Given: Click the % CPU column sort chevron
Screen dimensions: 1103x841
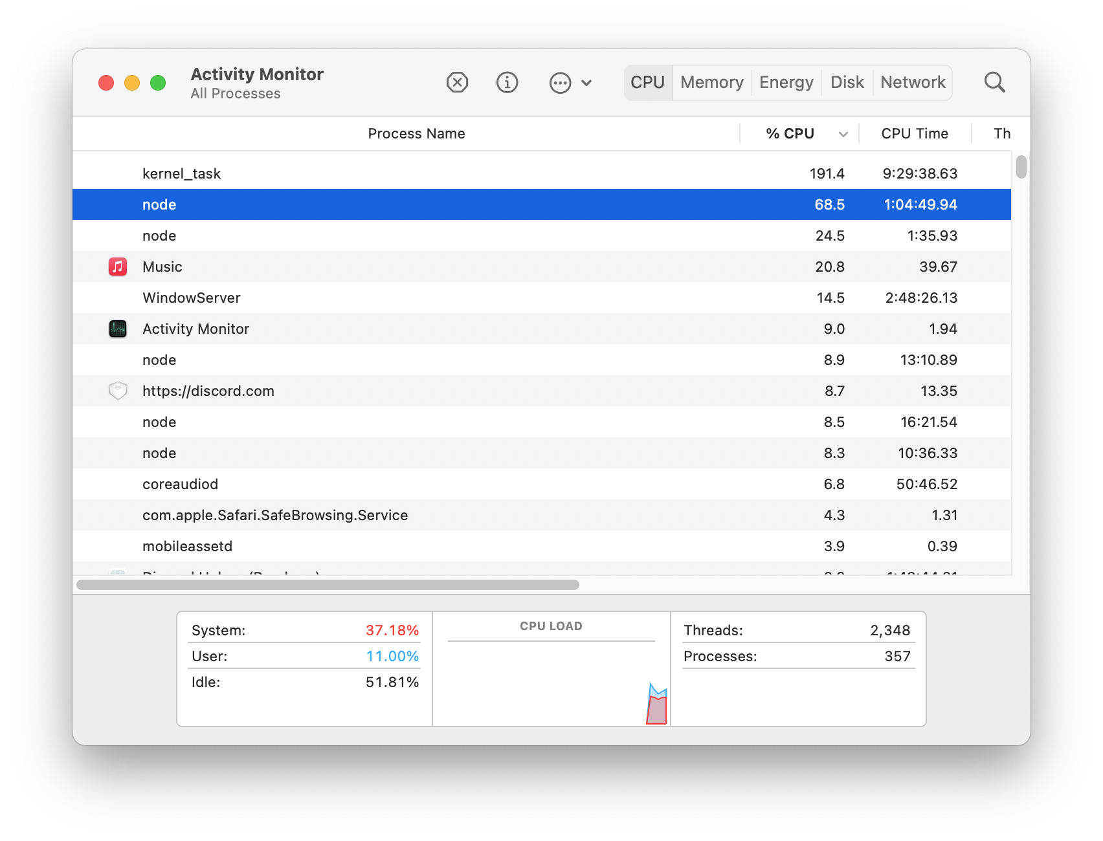Looking at the screenshot, I should coord(843,134).
